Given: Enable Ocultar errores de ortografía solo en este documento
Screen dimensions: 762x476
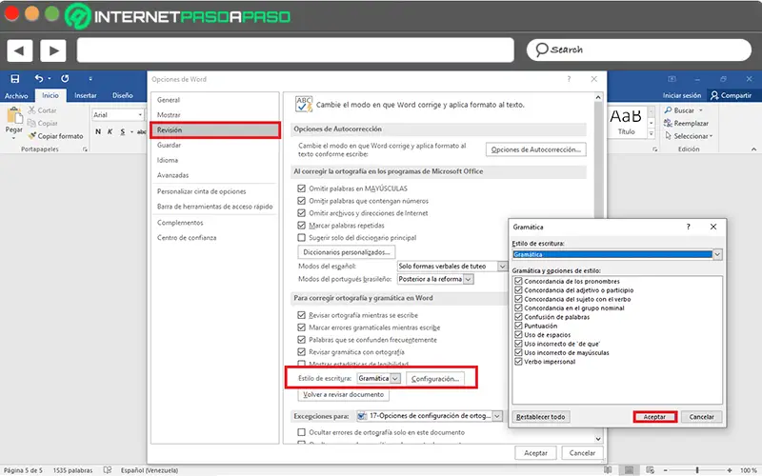Looking at the screenshot, I should (301, 432).
